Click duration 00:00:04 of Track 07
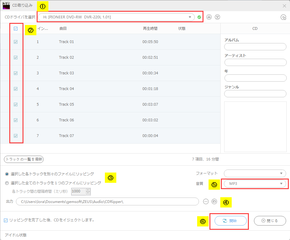 pyautogui.click(x=150, y=136)
